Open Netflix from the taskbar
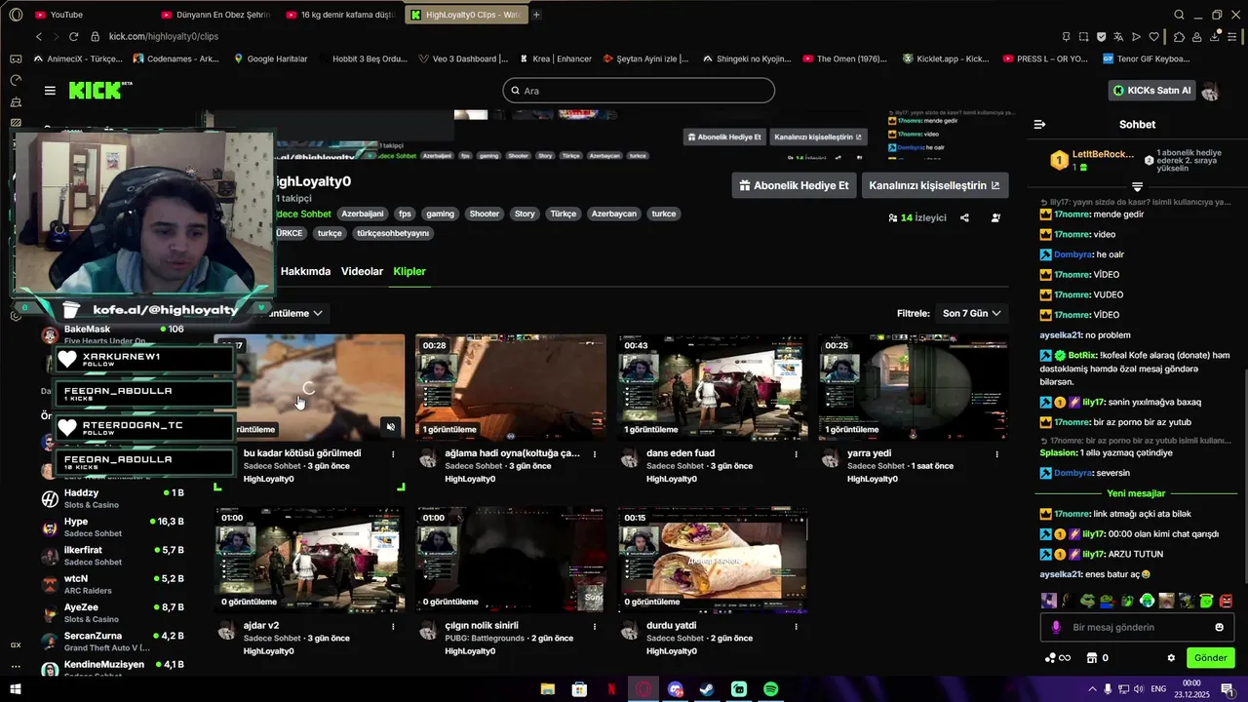Screen dimensions: 1248x702 (611, 689)
